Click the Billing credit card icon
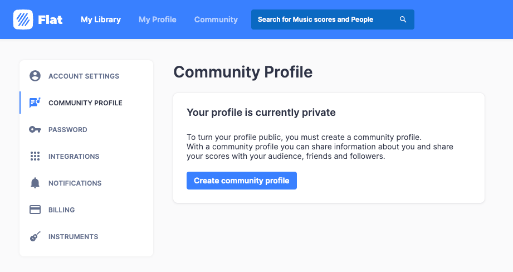This screenshot has width=513, height=272. (x=35, y=210)
